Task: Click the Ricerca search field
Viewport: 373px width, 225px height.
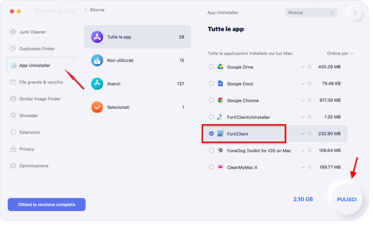Action: pos(311,13)
